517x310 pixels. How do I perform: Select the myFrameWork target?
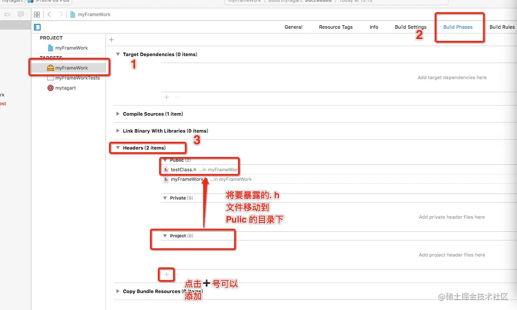tap(68, 68)
